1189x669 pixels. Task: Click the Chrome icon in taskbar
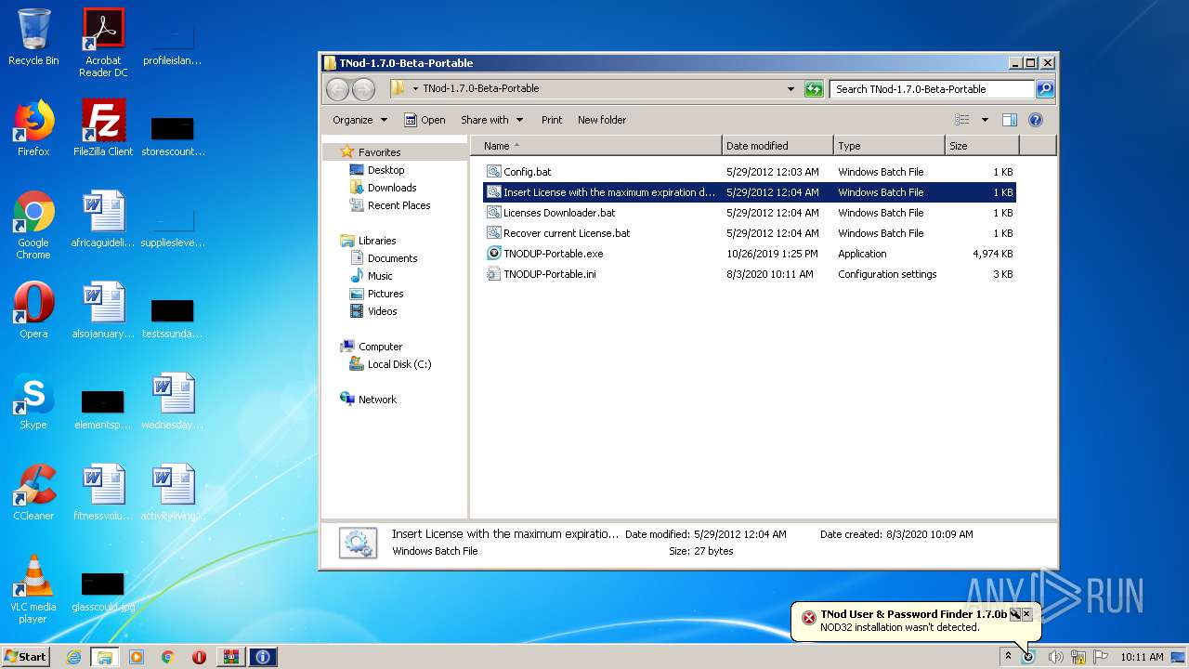tap(167, 657)
